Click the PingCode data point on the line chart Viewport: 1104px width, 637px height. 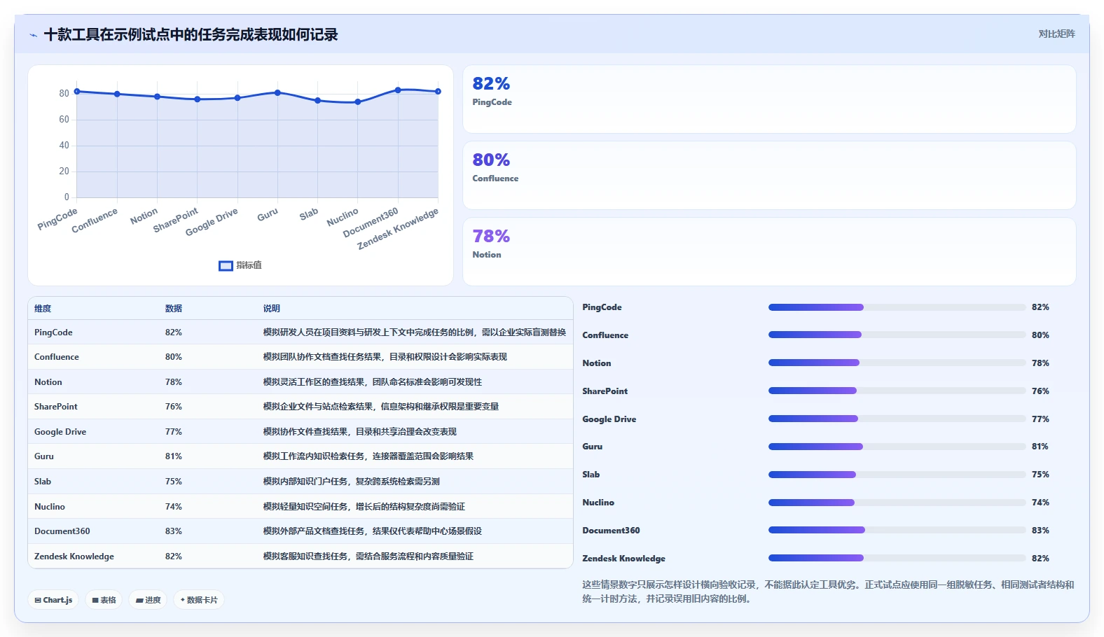(77, 91)
